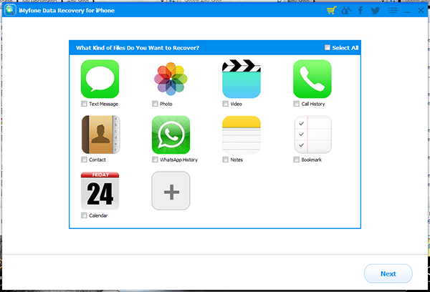Select the Bookmark checklist icon
The height and width of the screenshot is (292, 430).
click(x=313, y=135)
